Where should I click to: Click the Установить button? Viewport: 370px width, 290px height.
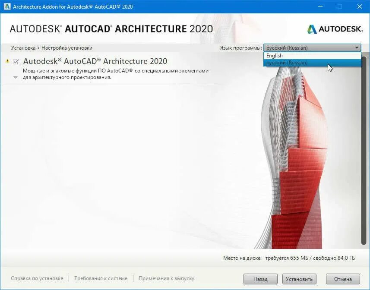coord(299,279)
